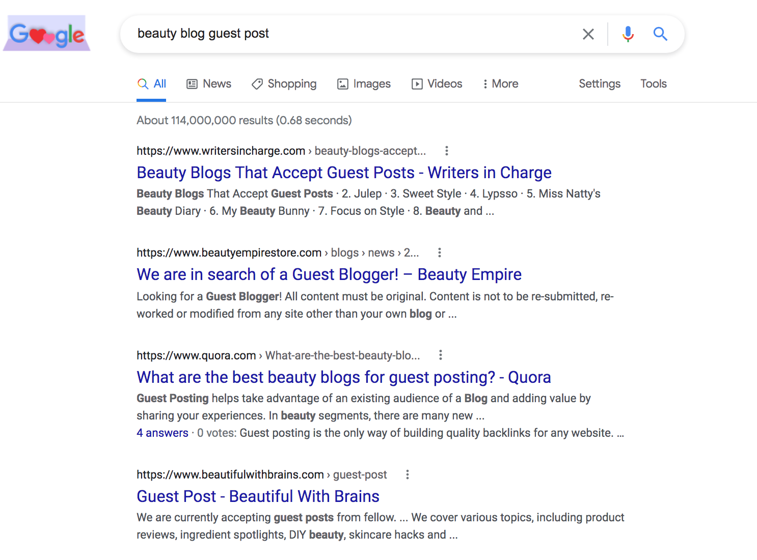
Task: Click the About 114,000,000 results text
Action: coord(244,120)
